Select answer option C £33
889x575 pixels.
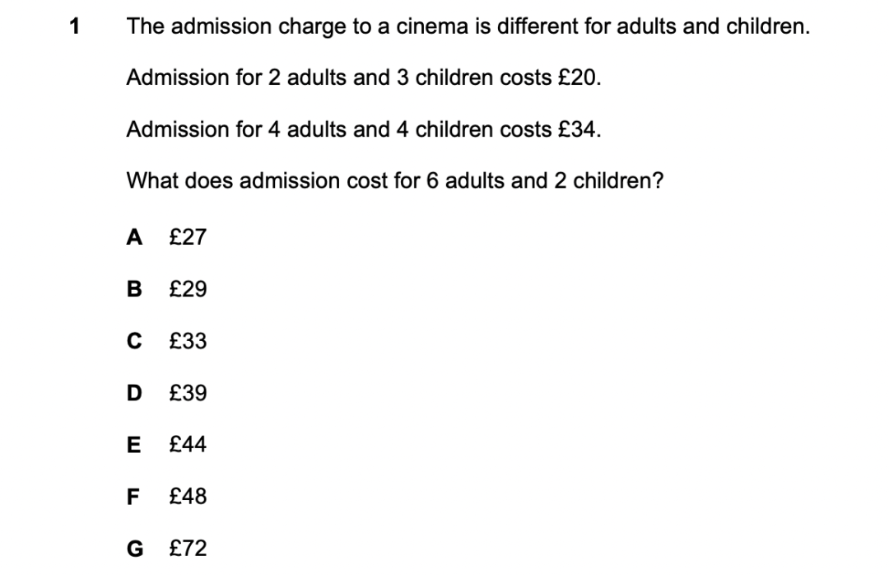166,340
